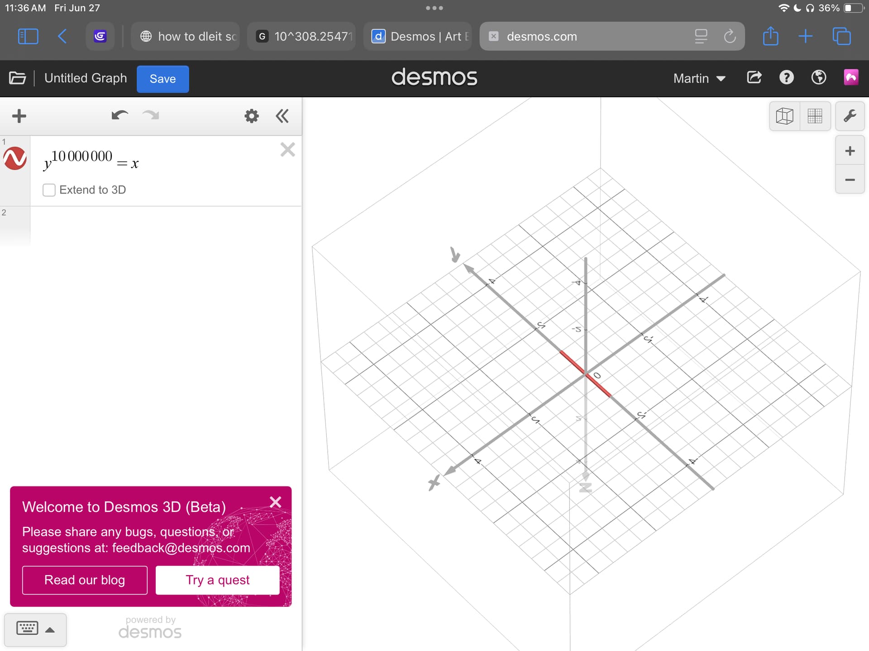Screen dimensions: 869x651
Task: Click the blue Save button
Action: click(162, 79)
